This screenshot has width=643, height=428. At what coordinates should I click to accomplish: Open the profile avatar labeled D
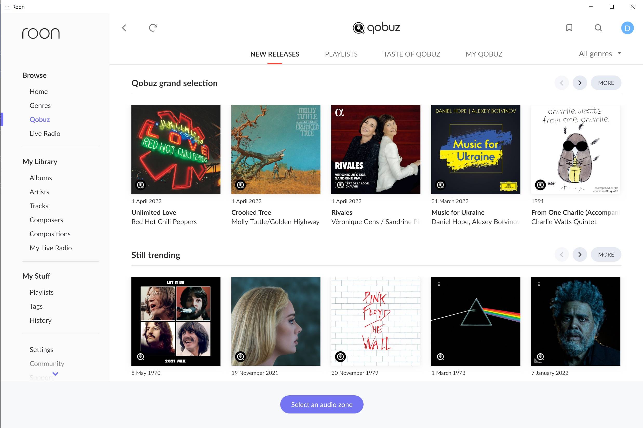(x=627, y=28)
